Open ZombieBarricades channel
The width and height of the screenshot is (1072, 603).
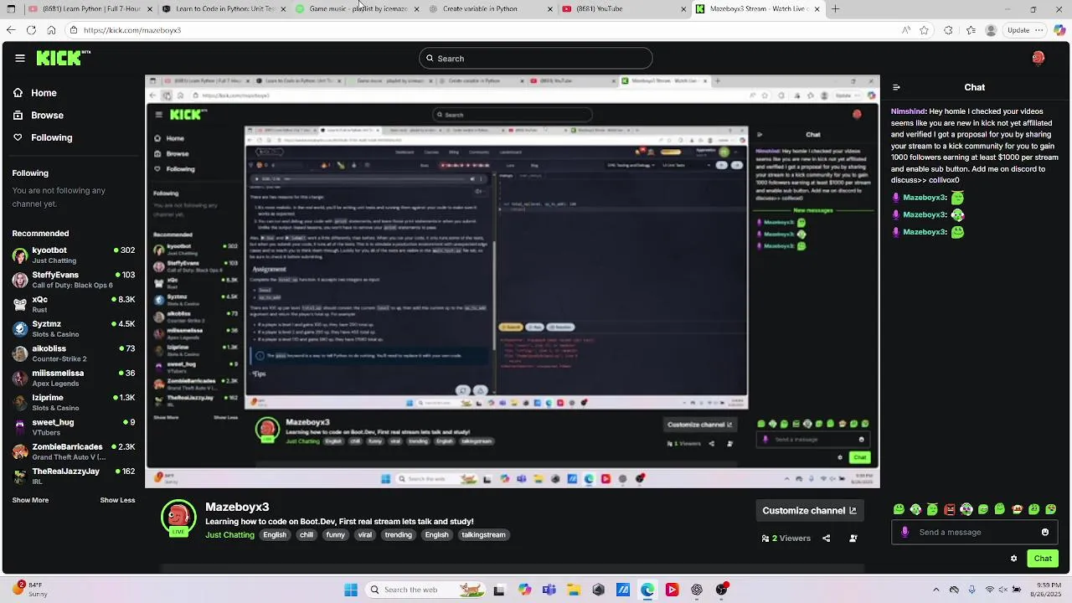pos(74,451)
